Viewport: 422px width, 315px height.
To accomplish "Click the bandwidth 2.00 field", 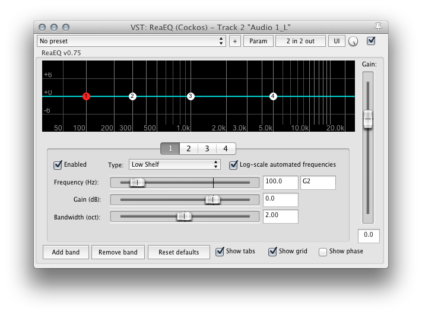I will [x=280, y=217].
